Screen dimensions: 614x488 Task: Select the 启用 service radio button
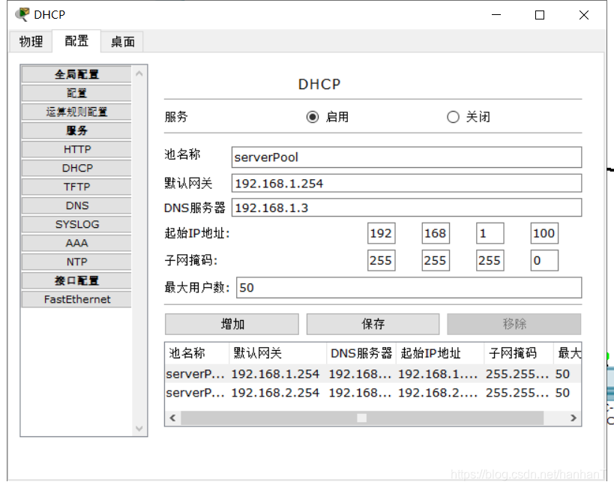click(313, 117)
